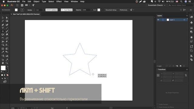194x109 pixels.
Task: Select the Column Graph tool
Action: click(x=7, y=56)
